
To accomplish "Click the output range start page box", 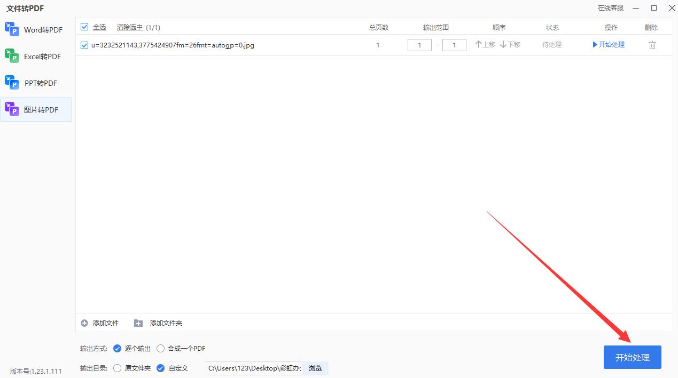I will coord(419,45).
